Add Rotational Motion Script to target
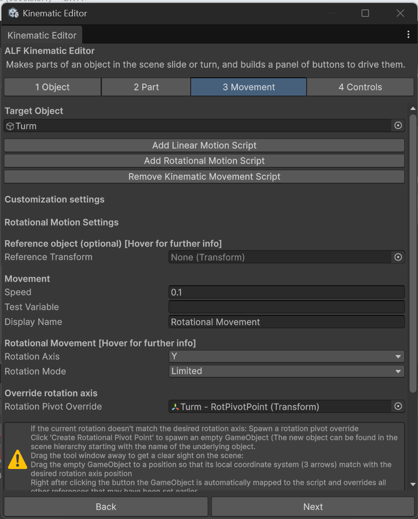Image resolution: width=418 pixels, height=519 pixels. [x=204, y=161]
